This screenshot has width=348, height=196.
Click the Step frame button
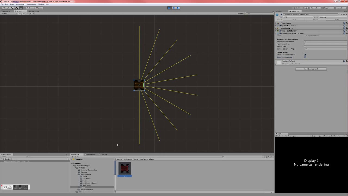tap(178, 8)
